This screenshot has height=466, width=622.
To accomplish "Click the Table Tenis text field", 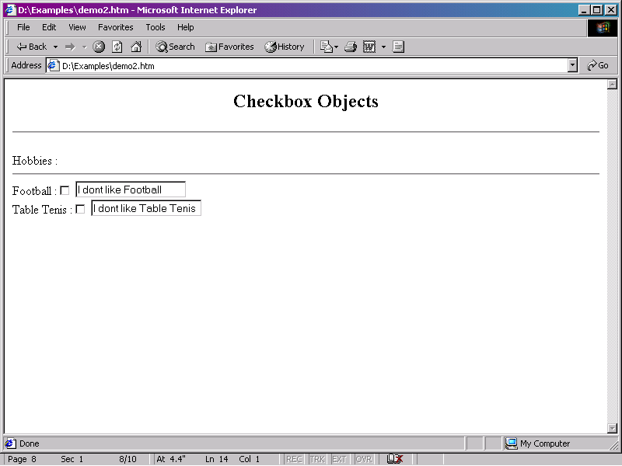I will pyautogui.click(x=145, y=208).
